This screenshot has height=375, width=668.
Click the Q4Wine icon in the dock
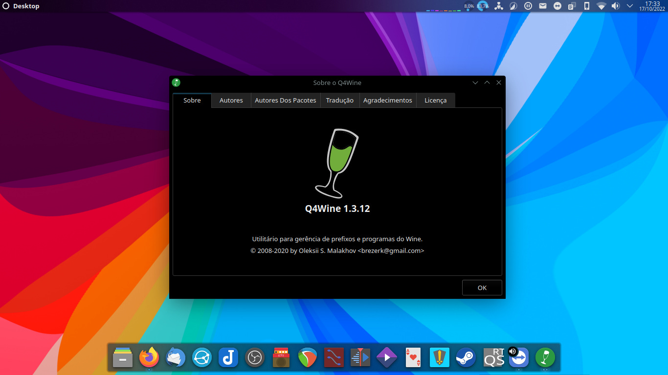point(545,358)
